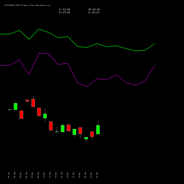Image resolution: width=184 pixels, height=184 pixels.
Task: Click the green candlestick for 14 May
Action: tap(63, 128)
